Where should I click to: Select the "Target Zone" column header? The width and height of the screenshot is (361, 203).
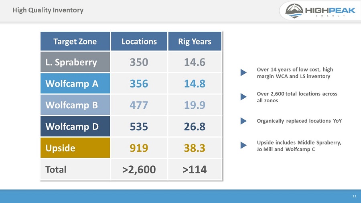(75, 41)
